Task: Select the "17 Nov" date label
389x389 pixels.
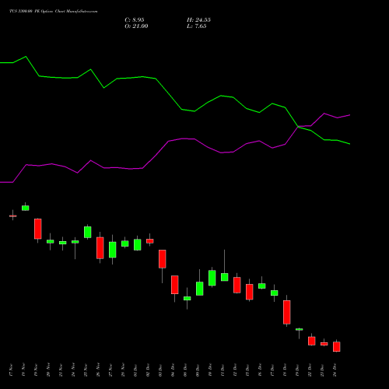Action: [11, 370]
